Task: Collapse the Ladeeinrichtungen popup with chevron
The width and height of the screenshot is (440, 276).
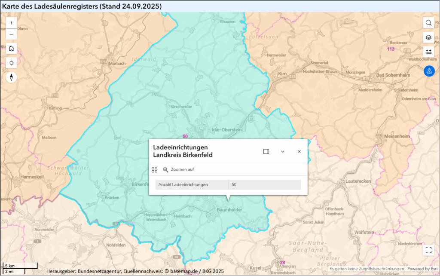Action: (x=283, y=151)
